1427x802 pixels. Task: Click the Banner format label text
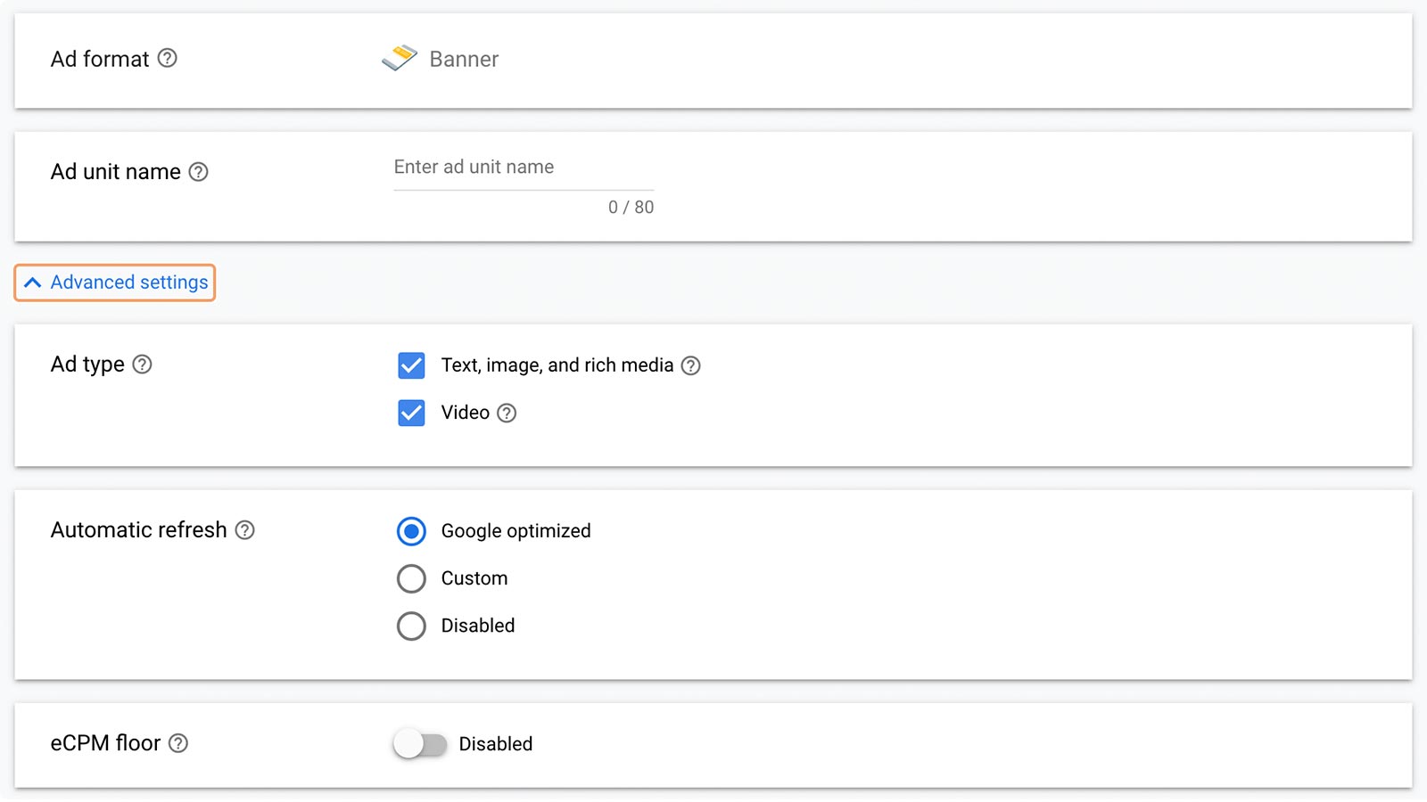point(464,59)
